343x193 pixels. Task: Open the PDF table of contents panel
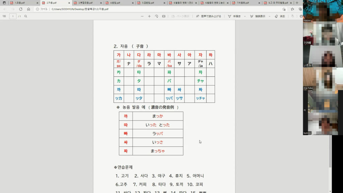pyautogui.click(x=4, y=16)
